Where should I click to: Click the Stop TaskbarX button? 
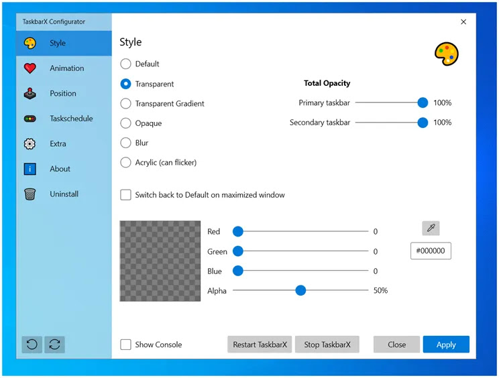pos(327,344)
